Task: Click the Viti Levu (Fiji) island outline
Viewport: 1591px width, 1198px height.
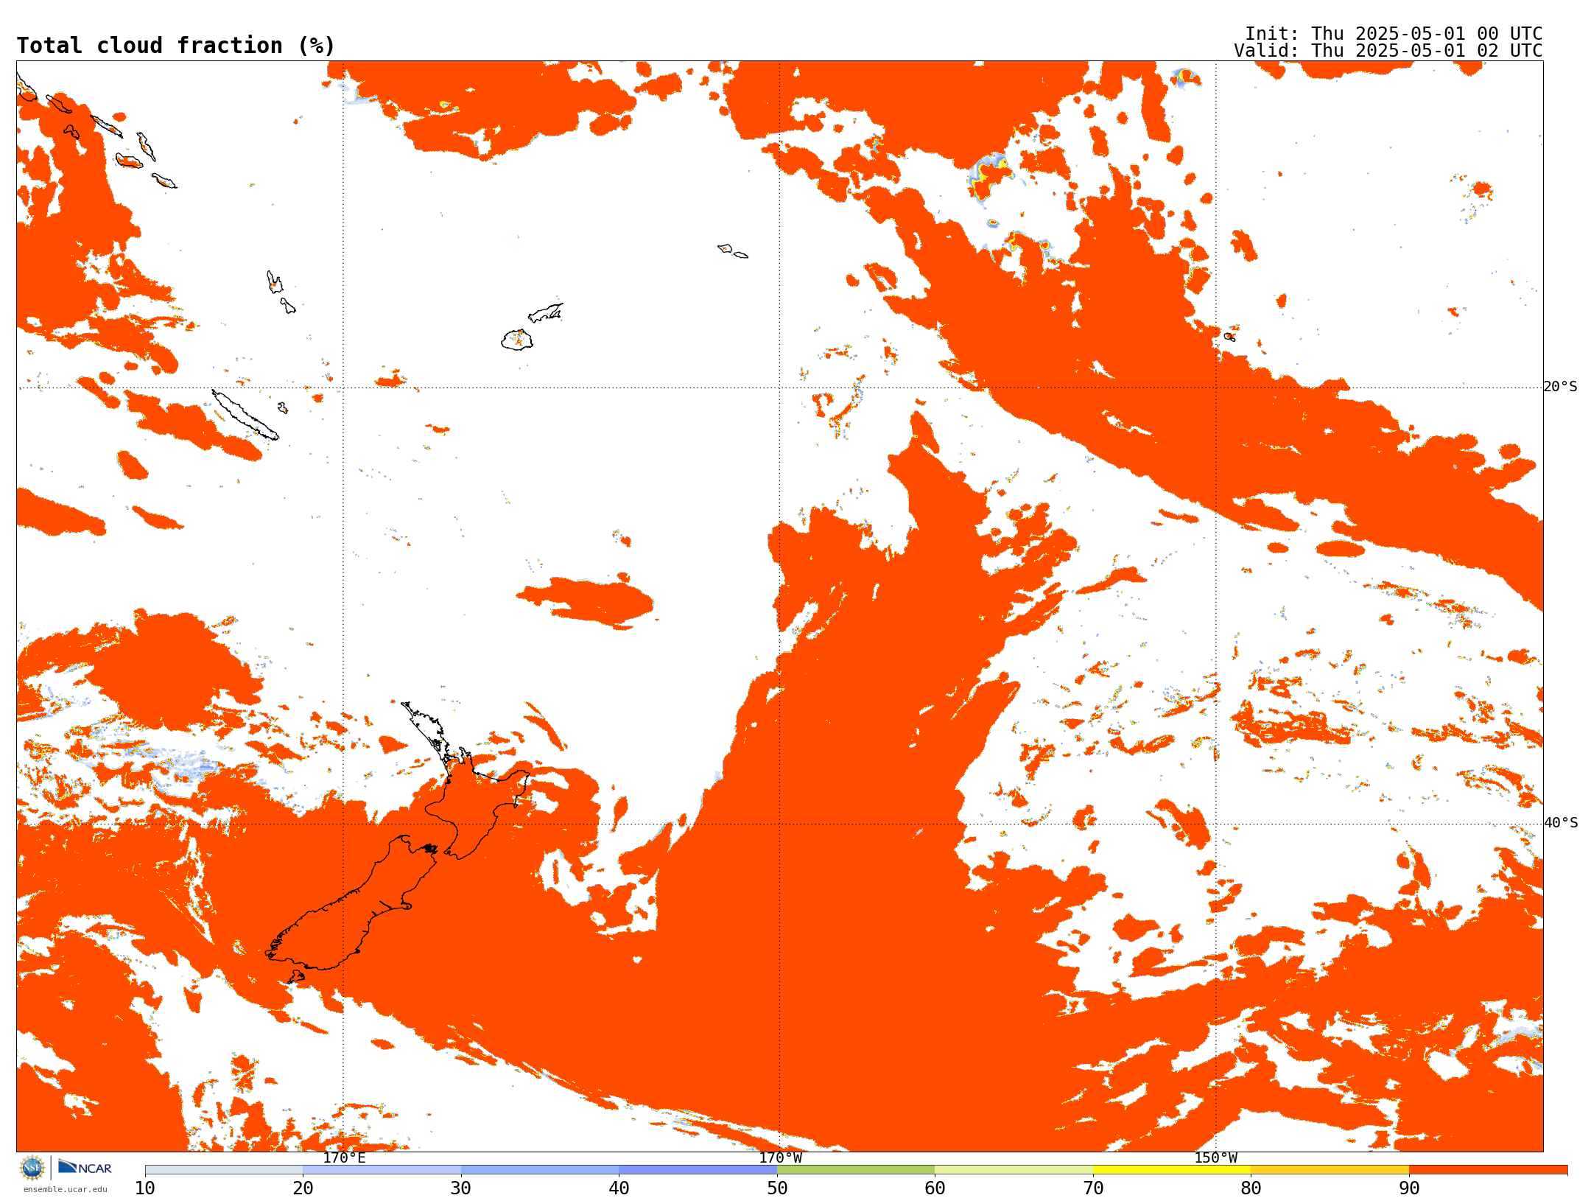Action: [x=517, y=340]
